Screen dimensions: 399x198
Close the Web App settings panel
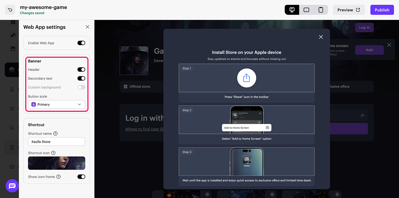coord(87,27)
